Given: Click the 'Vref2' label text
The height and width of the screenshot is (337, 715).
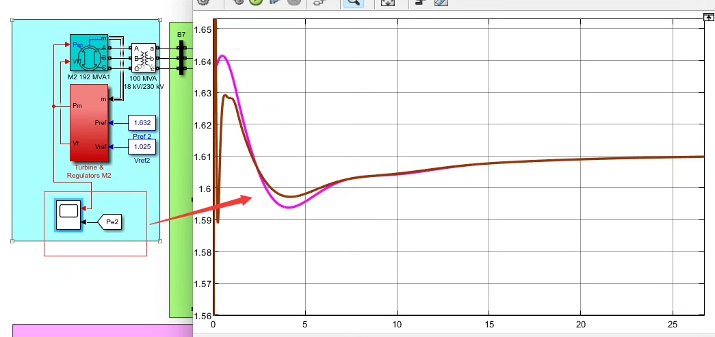Looking at the screenshot, I should tap(142, 161).
